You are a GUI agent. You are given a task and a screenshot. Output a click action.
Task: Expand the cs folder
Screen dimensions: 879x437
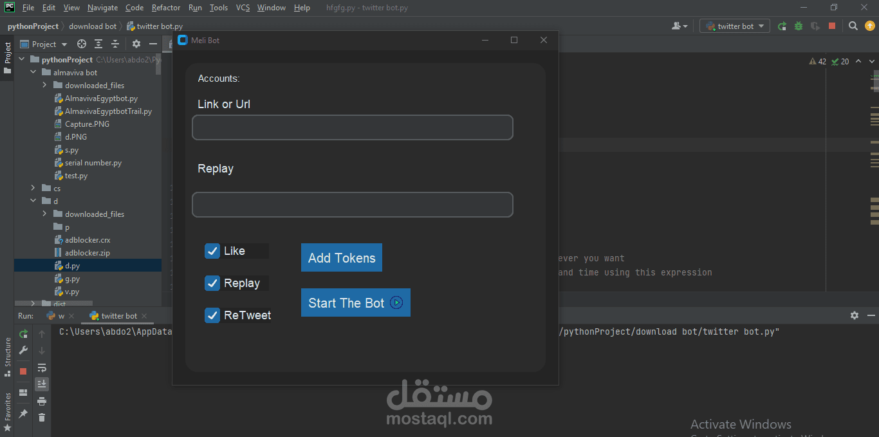click(x=33, y=189)
